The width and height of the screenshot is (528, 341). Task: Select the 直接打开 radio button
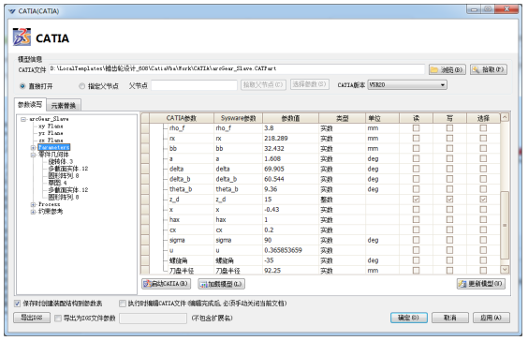(x=22, y=86)
